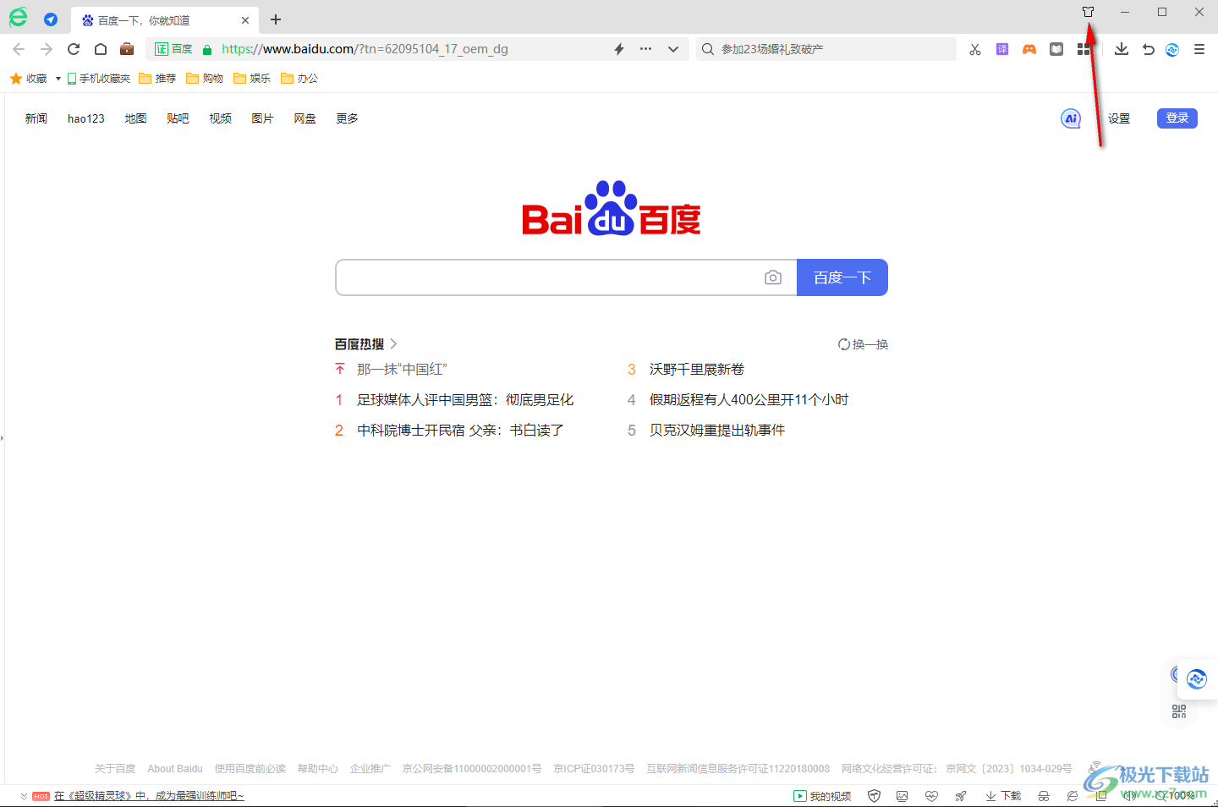Open a new tab with plus button
The image size is (1218, 807).
click(x=276, y=19)
